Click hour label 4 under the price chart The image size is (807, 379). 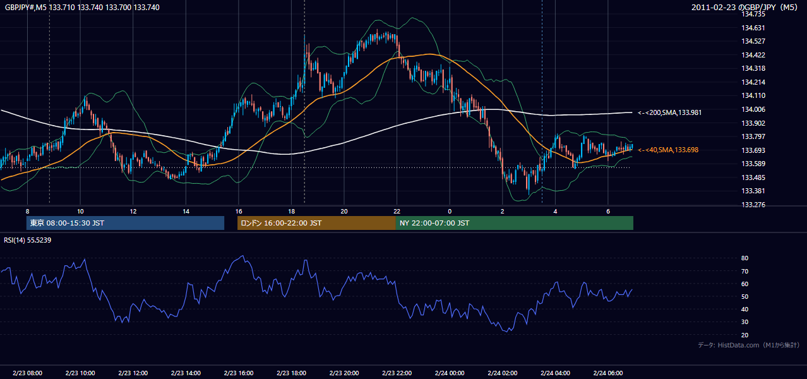[555, 211]
